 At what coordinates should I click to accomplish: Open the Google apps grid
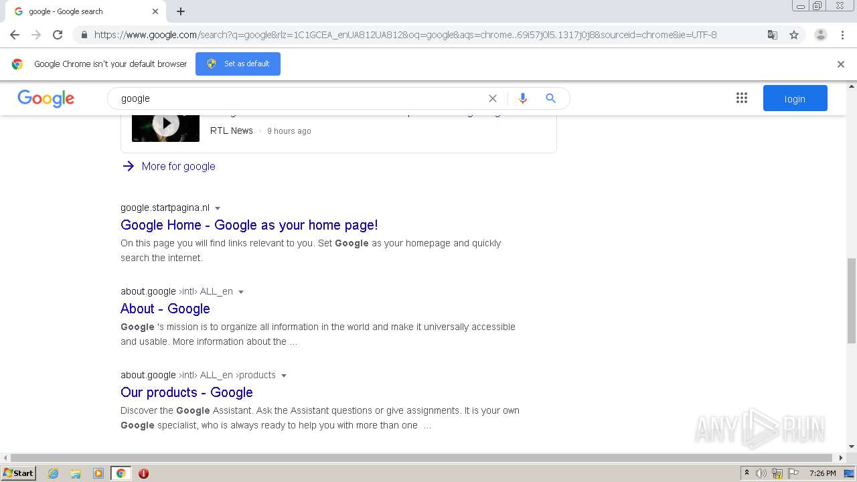(742, 98)
